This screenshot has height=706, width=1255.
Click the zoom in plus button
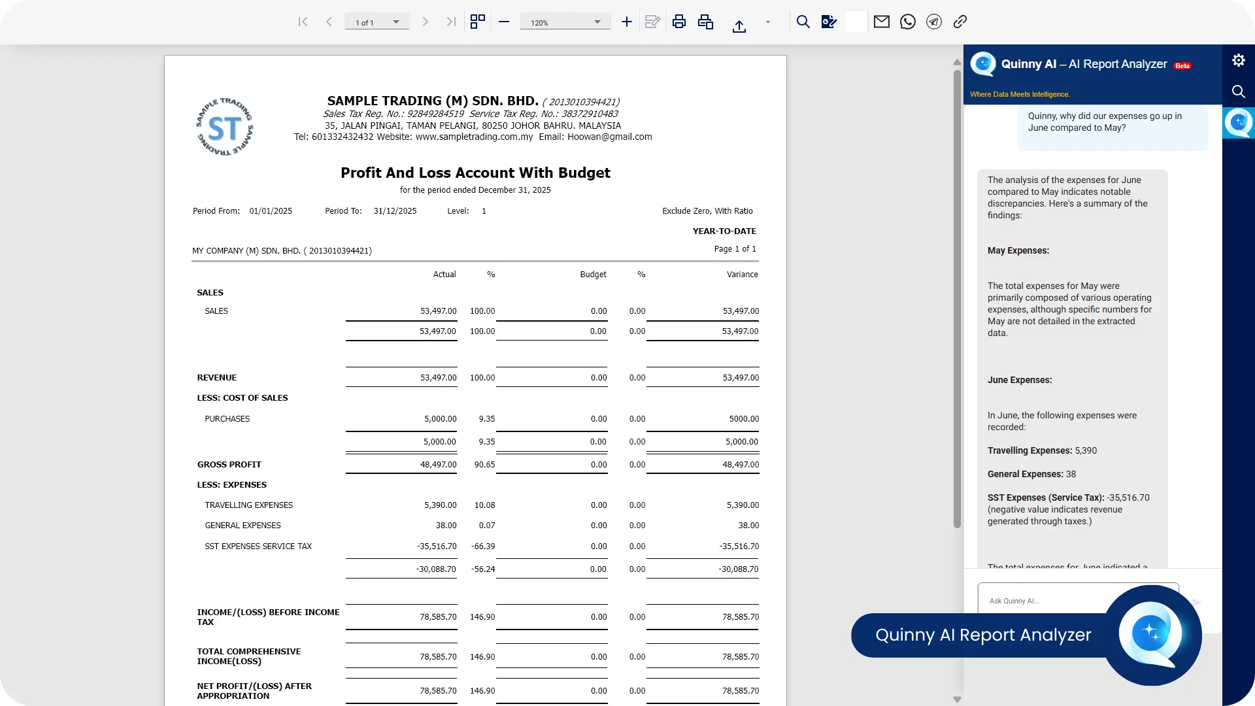click(626, 22)
